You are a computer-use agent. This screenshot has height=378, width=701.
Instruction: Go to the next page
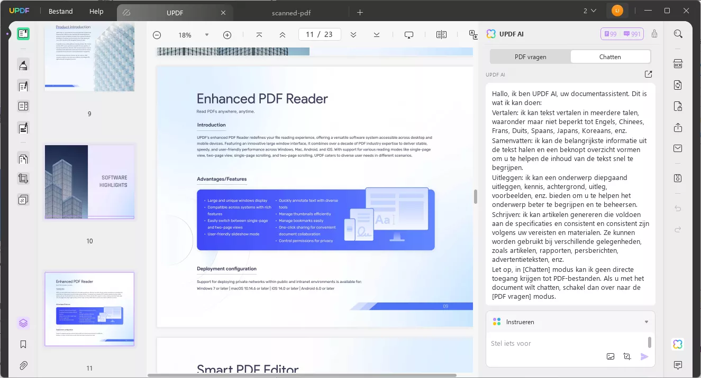pyautogui.click(x=353, y=35)
